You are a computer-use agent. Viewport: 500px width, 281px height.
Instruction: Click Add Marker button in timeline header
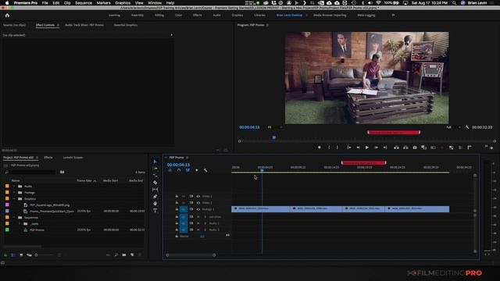[x=197, y=170]
